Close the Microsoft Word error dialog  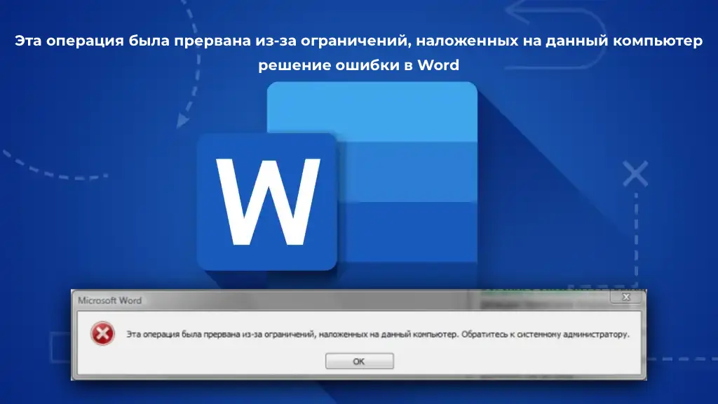click(x=625, y=297)
